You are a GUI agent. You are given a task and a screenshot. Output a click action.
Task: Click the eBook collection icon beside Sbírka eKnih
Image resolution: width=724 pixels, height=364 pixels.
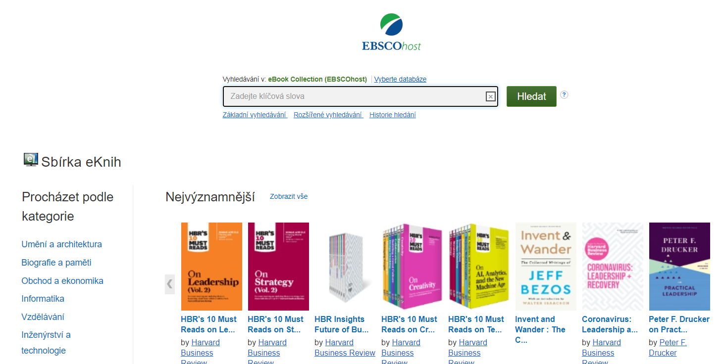31,160
